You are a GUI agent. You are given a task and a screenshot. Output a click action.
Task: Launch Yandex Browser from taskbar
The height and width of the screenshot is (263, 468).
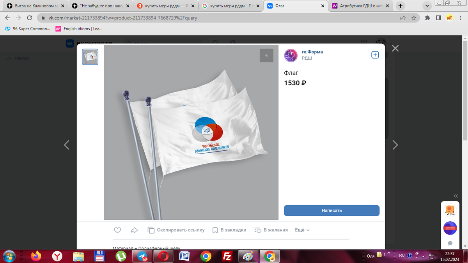[57, 256]
